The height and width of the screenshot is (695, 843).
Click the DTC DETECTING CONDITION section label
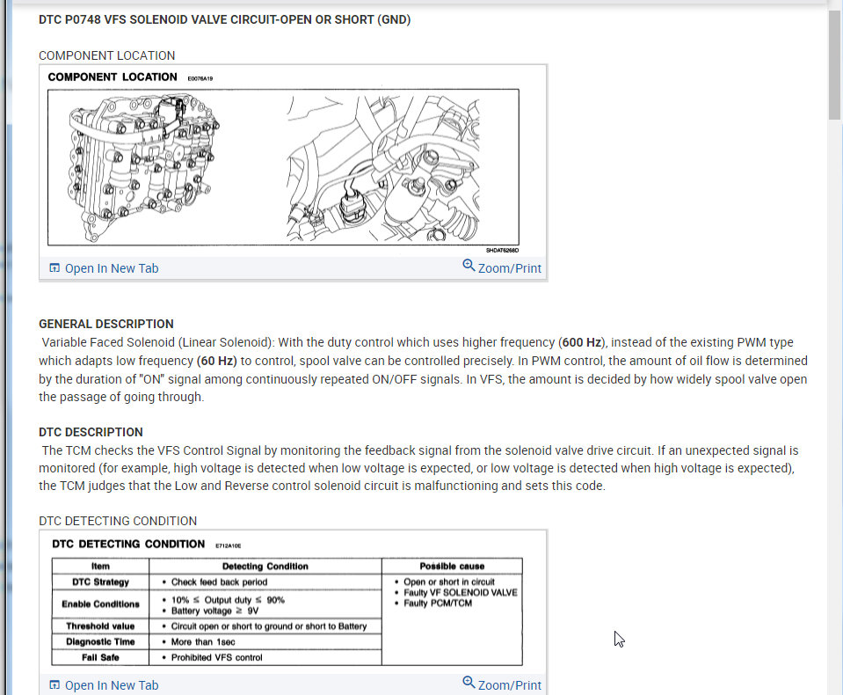(x=118, y=521)
